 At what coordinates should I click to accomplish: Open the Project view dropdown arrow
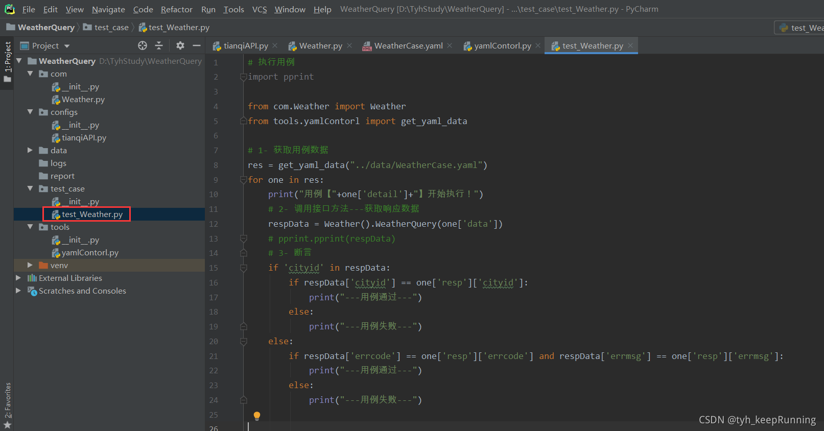point(67,46)
